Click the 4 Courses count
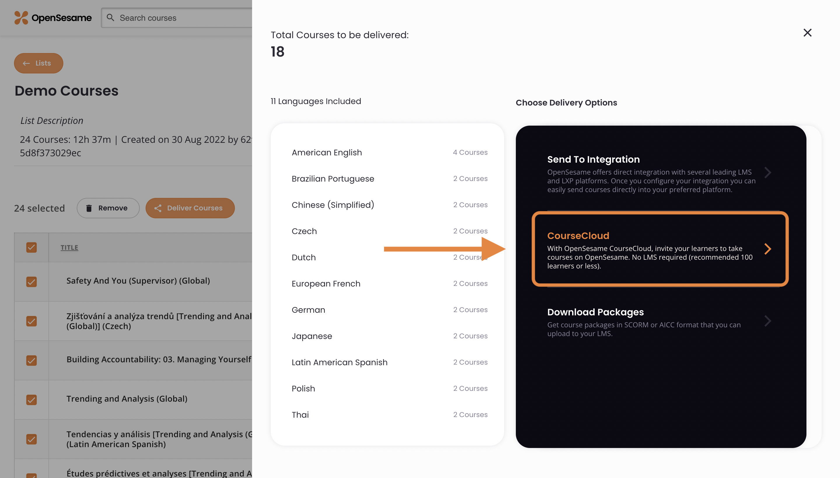840x478 pixels. (x=470, y=152)
